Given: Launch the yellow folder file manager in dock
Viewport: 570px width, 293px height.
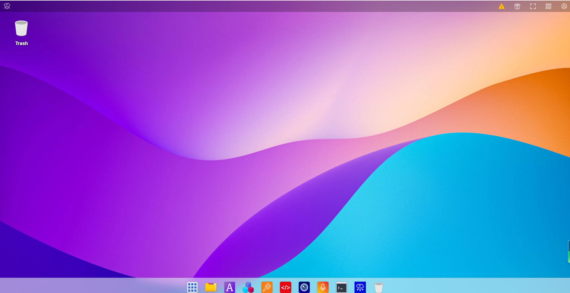Looking at the screenshot, I should coord(211,287).
